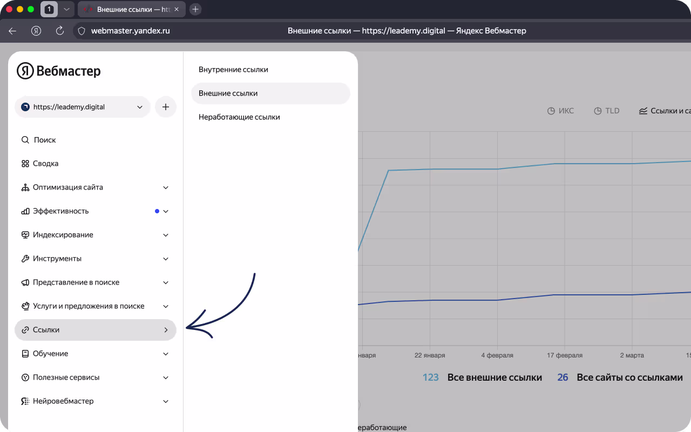691x432 pixels.
Task: Expand the Обучение chevron
Action: (x=166, y=354)
